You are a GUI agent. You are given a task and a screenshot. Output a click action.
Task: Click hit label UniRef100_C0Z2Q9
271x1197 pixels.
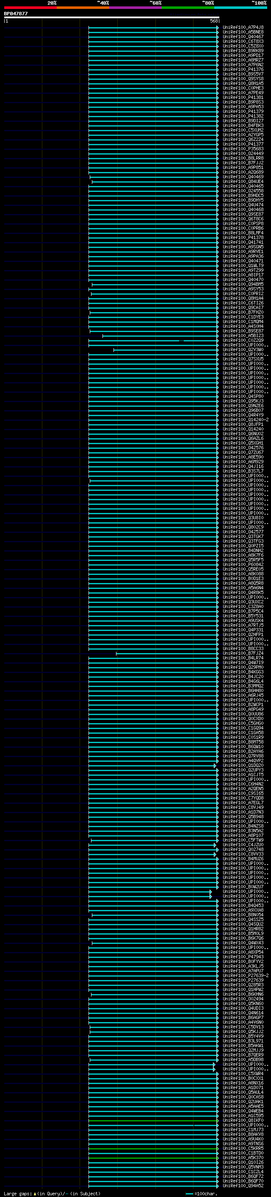tap(243, 340)
